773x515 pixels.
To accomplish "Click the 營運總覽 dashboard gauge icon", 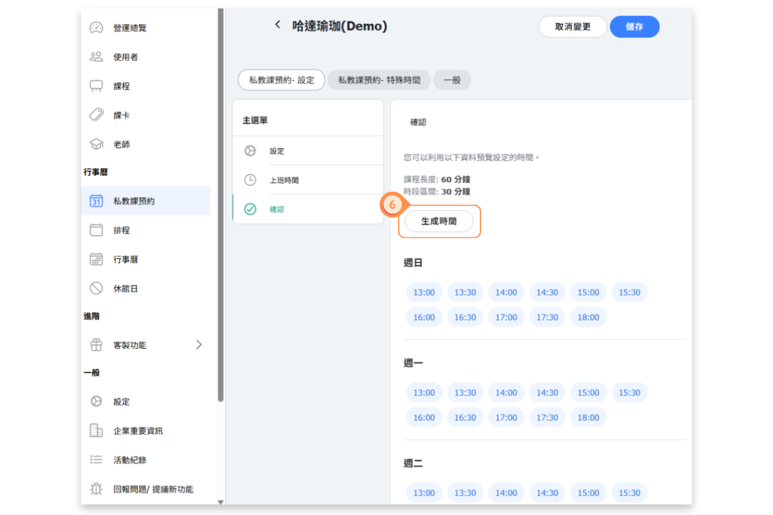I will pos(96,28).
